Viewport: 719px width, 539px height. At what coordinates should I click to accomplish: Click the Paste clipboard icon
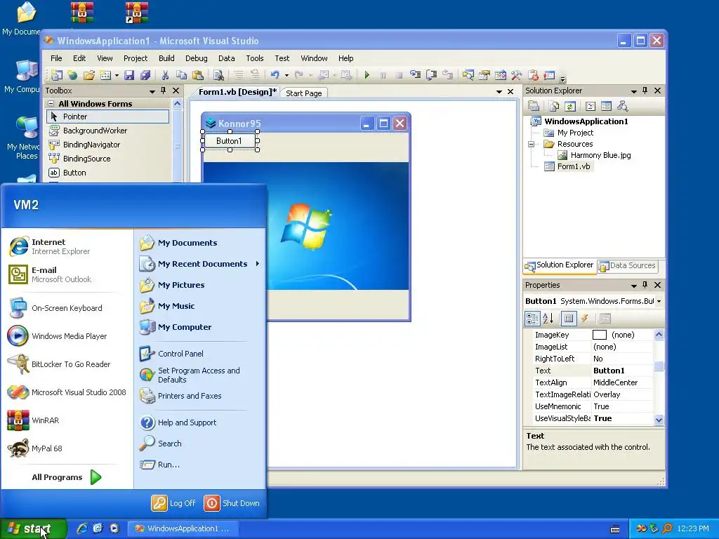(197, 75)
